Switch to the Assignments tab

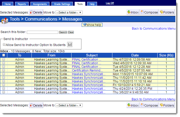click(40, 4)
